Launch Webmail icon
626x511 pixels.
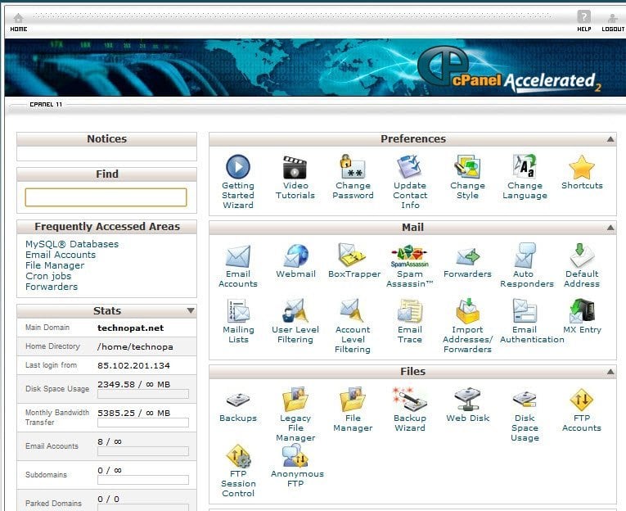(295, 255)
